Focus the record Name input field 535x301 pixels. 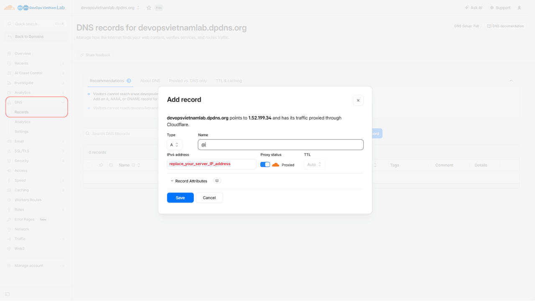click(280, 145)
